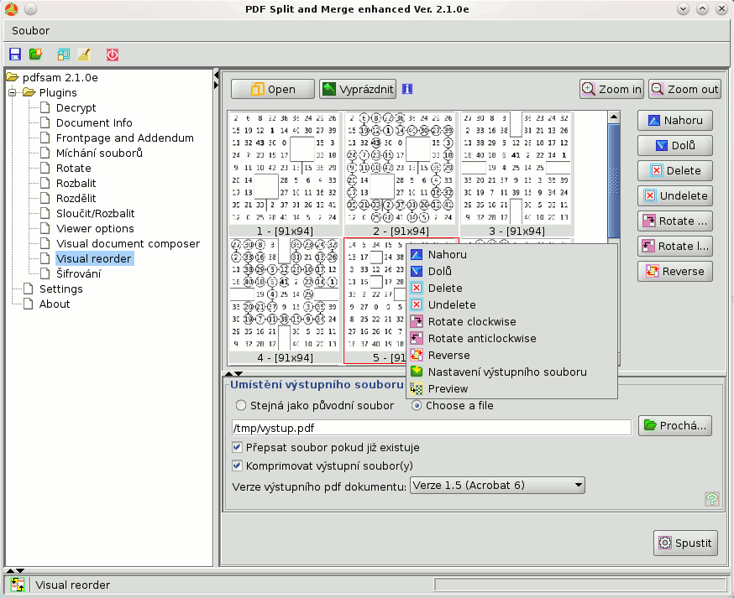Click the Open button
734x598 pixels.
pyautogui.click(x=272, y=89)
